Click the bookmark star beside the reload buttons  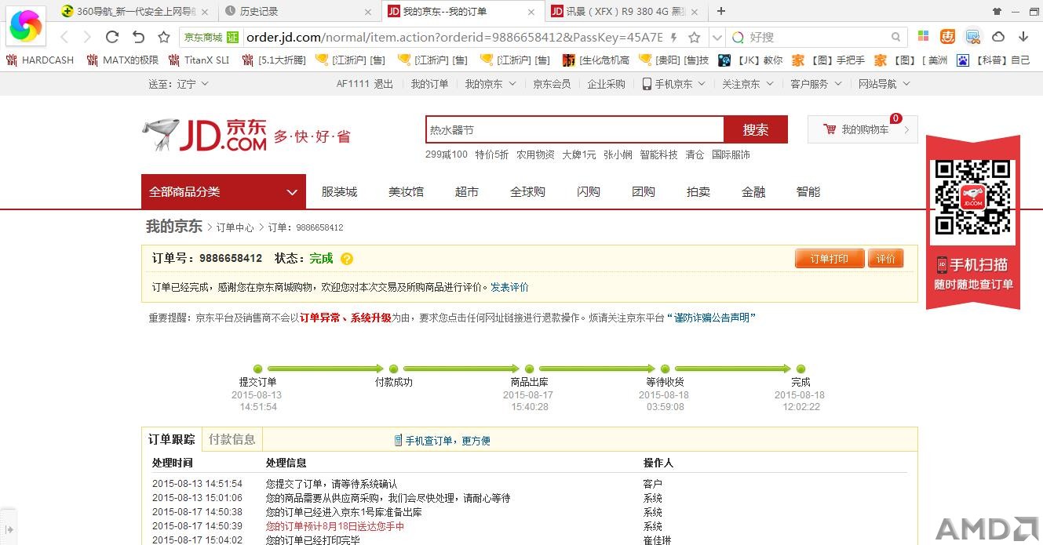coord(163,37)
